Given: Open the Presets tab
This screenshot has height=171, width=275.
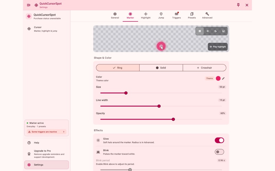Looking at the screenshot, I should 192,15.
